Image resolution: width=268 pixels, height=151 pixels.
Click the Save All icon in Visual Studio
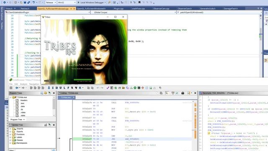click(28, 3)
